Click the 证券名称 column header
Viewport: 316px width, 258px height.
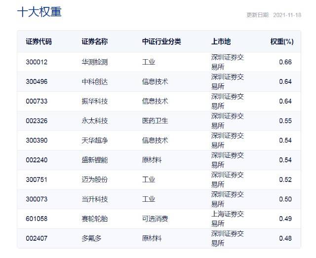click(94, 42)
